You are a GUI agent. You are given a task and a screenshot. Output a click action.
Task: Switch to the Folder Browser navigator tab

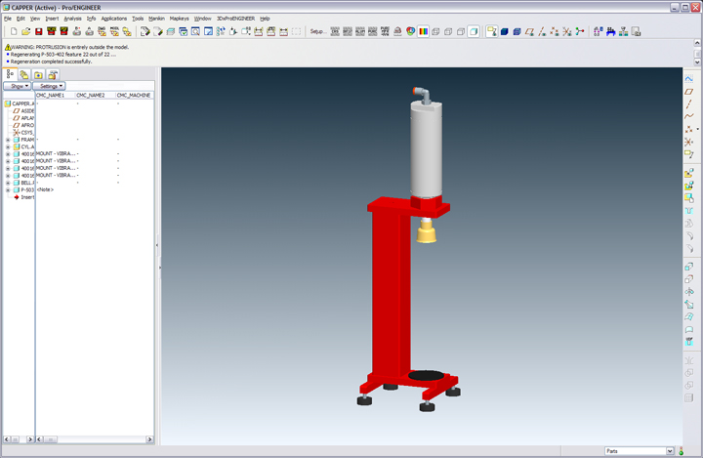click(x=23, y=75)
